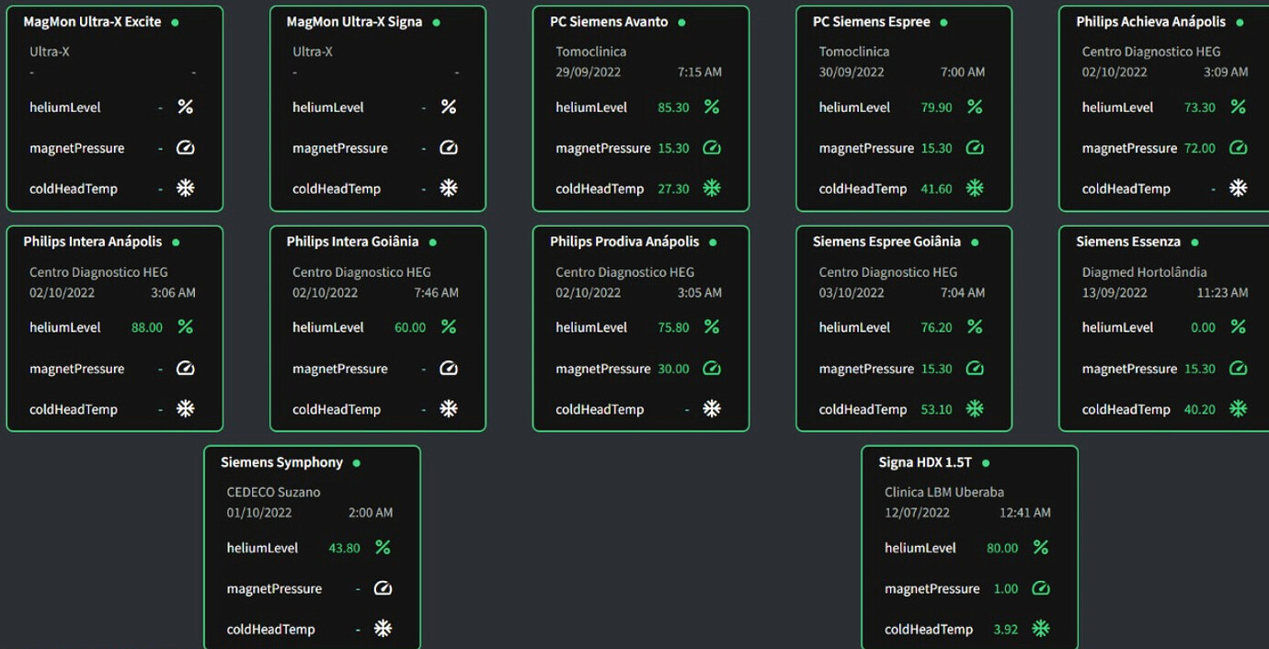Open the magnet pressure gauge on PC Siemens Avanto
Viewport: 1269px width, 649px height.
[x=712, y=148]
